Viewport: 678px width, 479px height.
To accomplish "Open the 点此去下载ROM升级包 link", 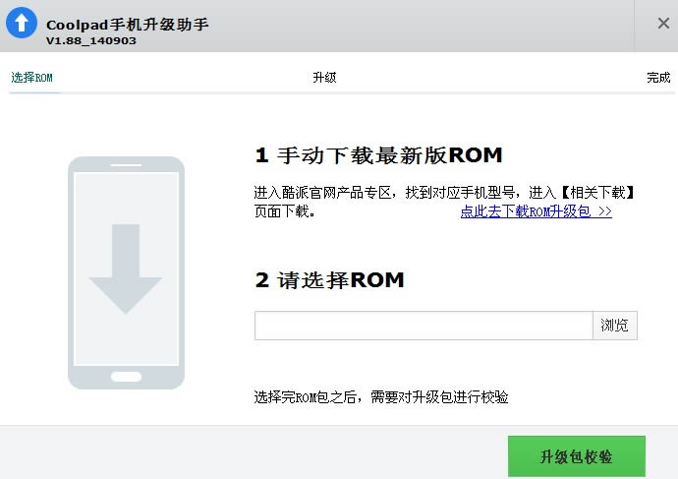I will tap(536, 211).
